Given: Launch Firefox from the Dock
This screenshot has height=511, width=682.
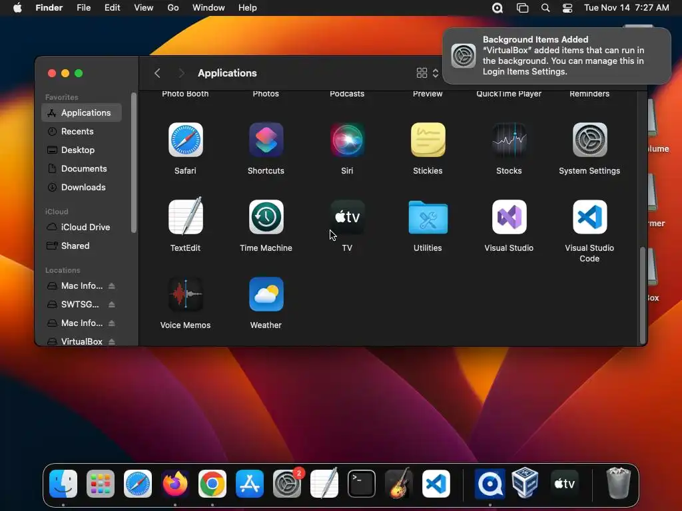Looking at the screenshot, I should [175, 484].
